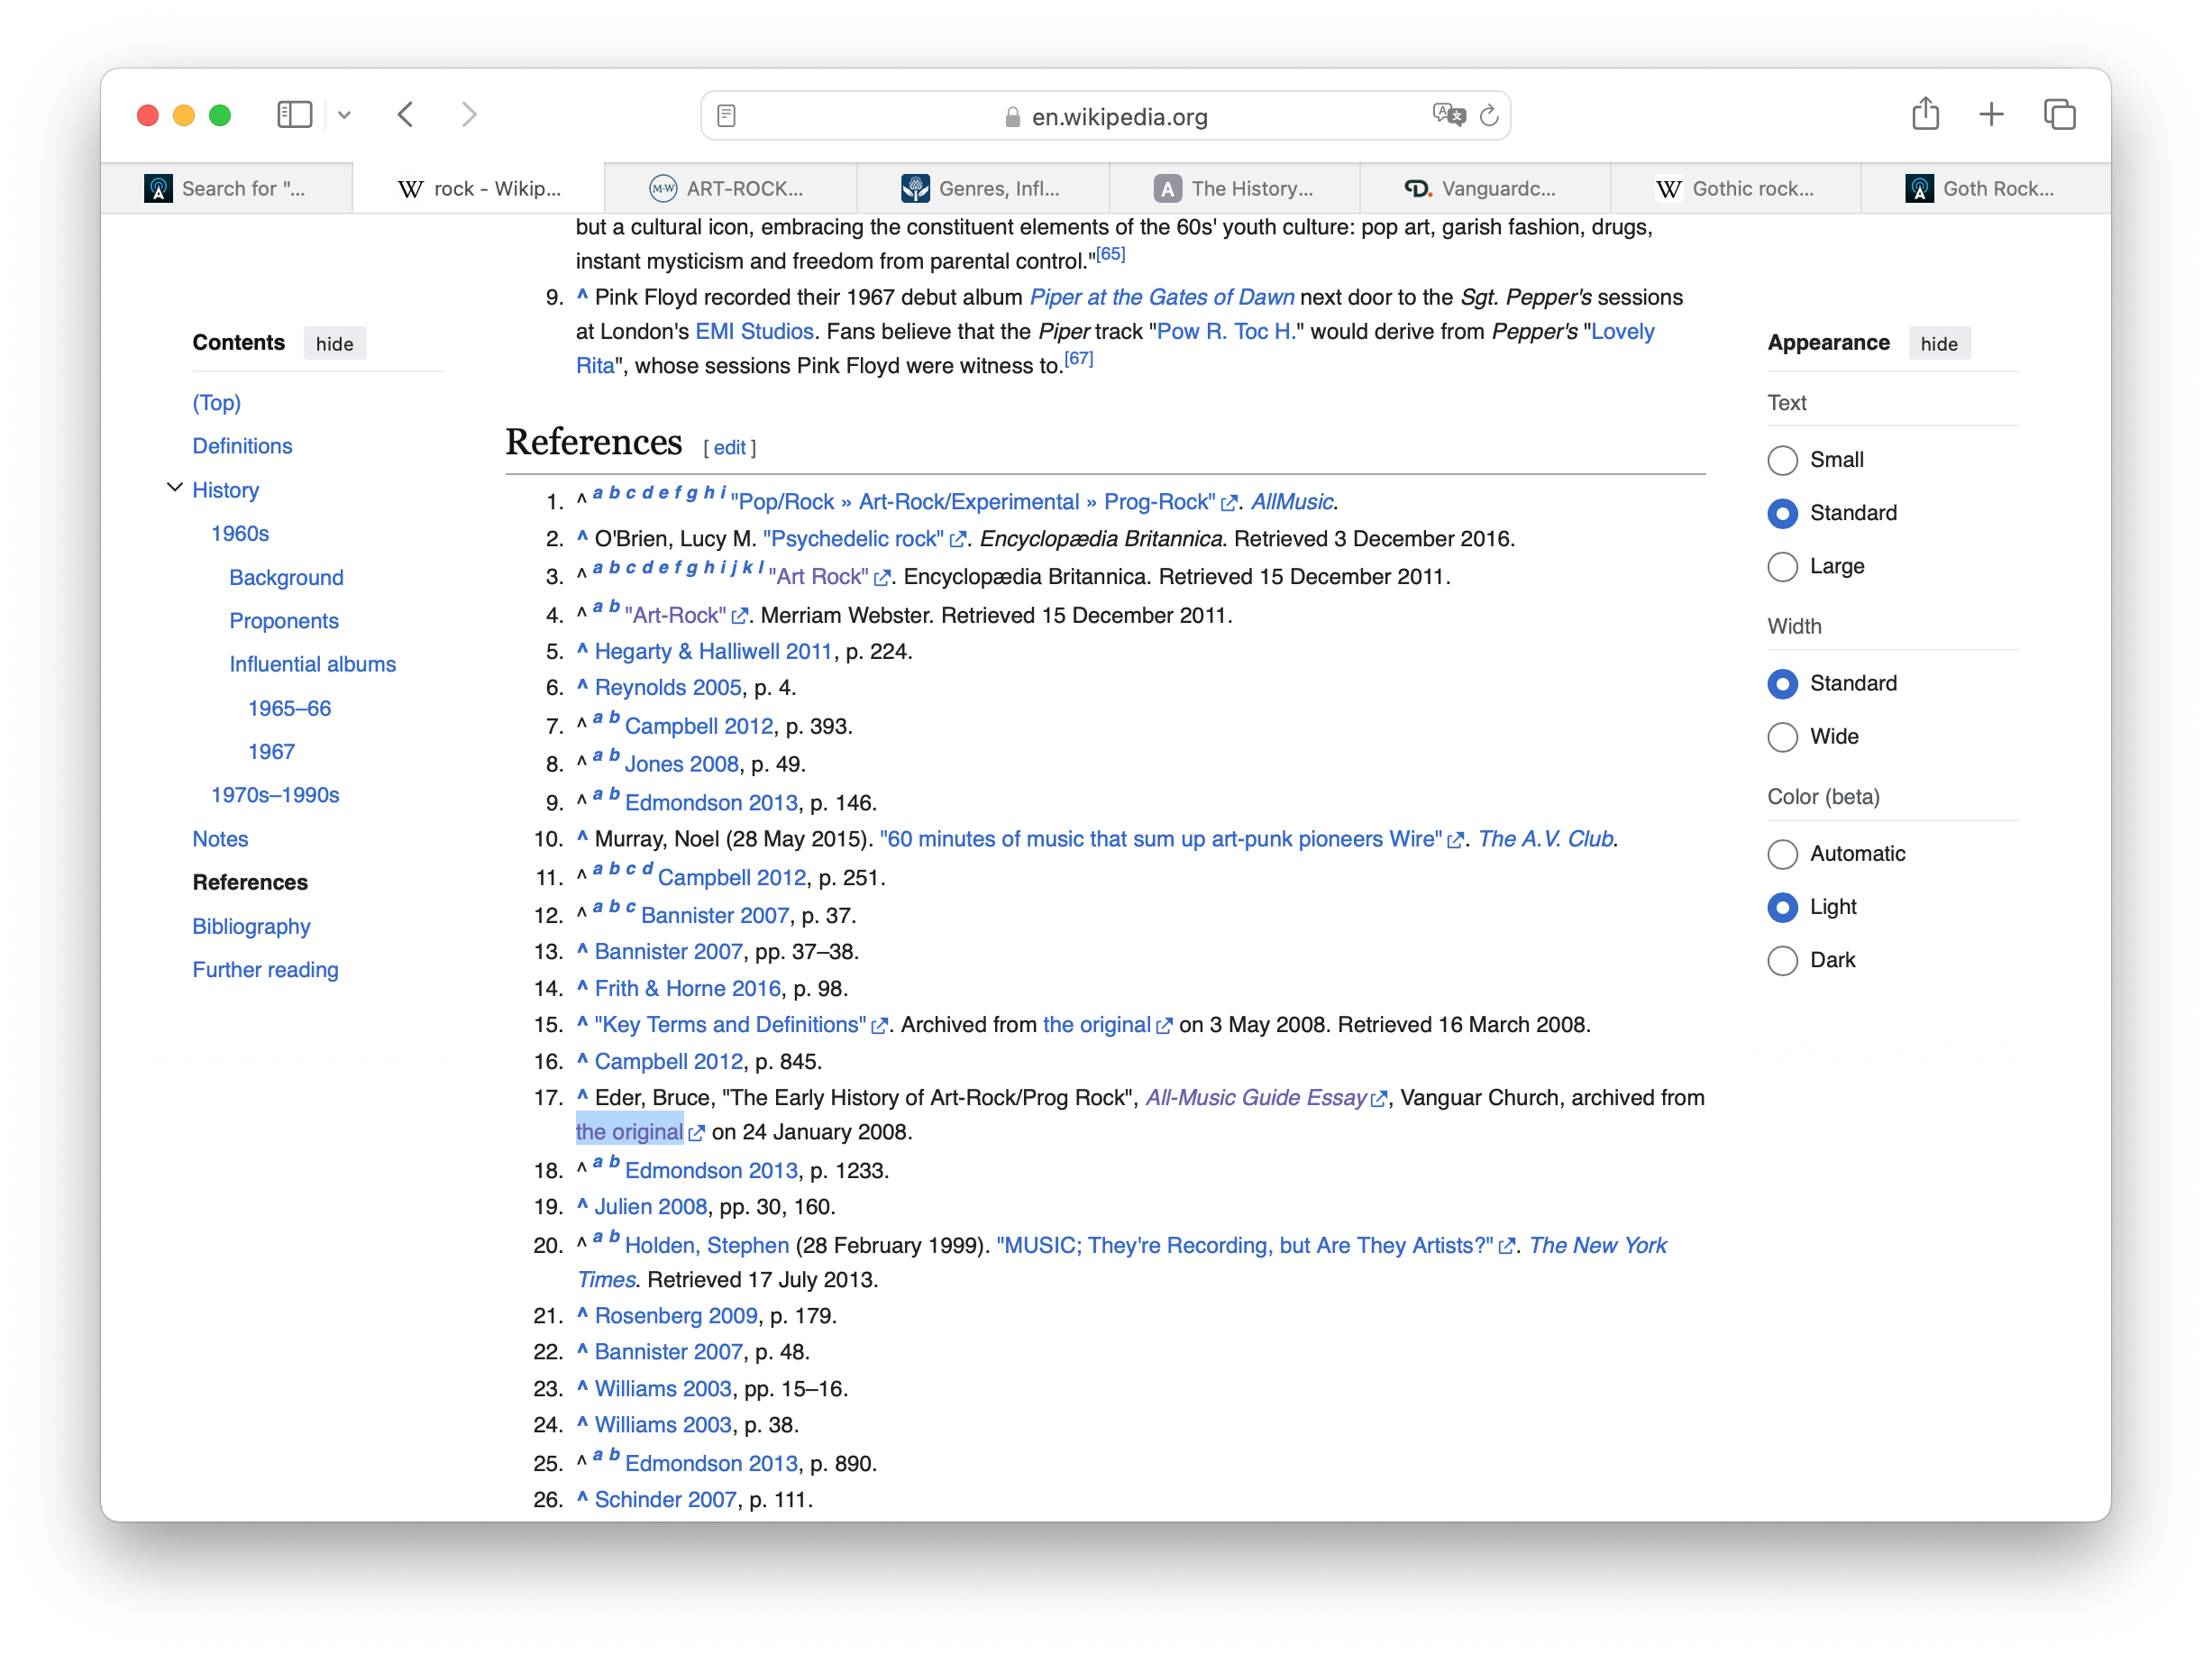Click the back navigation arrow
The image size is (2212, 1655).
(405, 115)
